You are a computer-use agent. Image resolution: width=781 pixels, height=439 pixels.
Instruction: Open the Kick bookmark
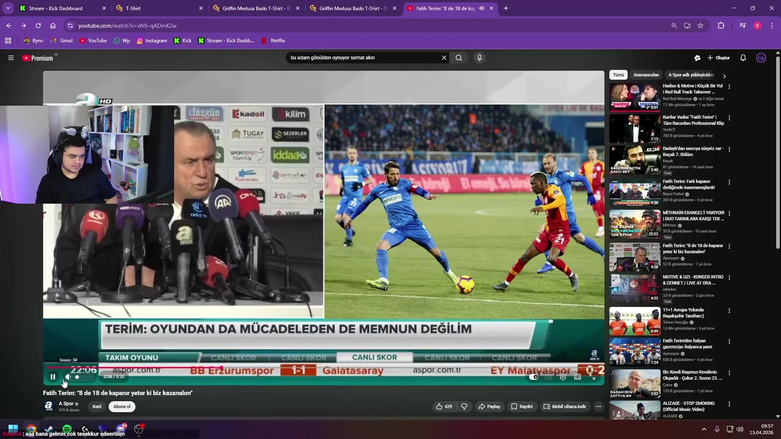point(182,41)
